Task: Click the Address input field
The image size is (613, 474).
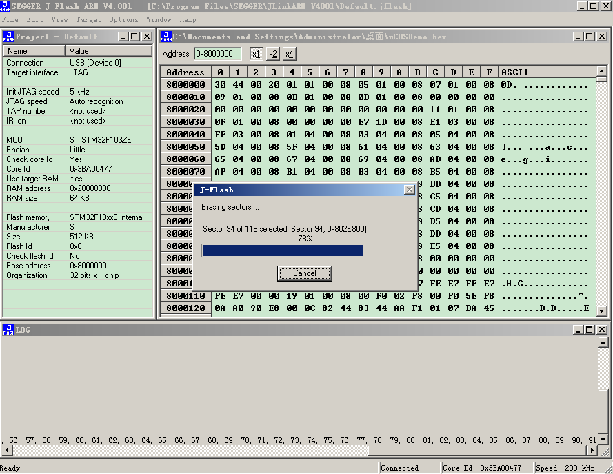Action: pyautogui.click(x=217, y=54)
